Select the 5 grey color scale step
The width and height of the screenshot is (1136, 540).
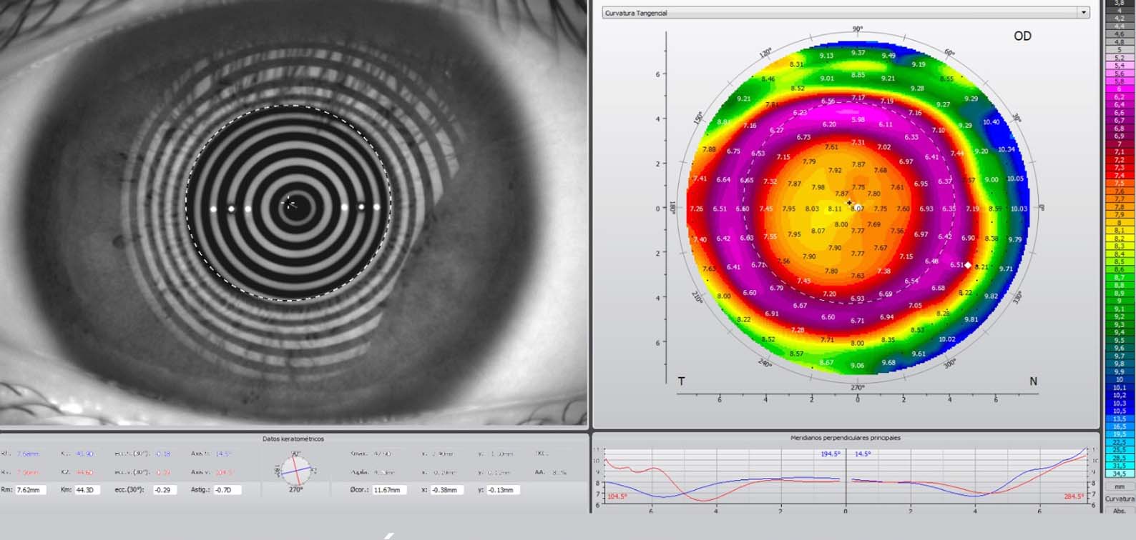(1120, 49)
